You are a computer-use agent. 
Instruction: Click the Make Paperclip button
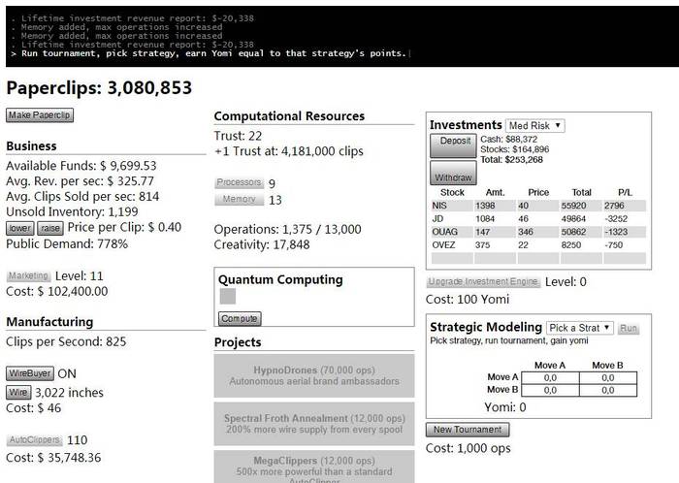(x=40, y=115)
